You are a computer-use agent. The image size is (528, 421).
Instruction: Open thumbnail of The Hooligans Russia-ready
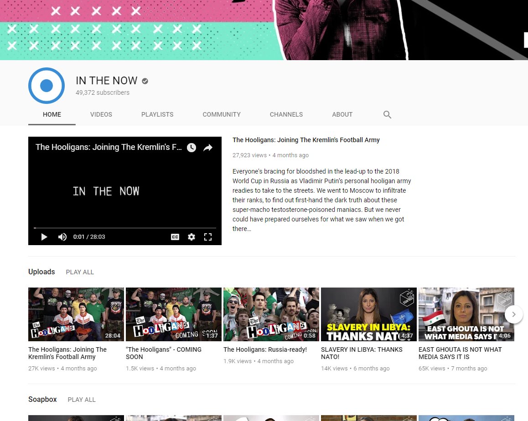(271, 314)
